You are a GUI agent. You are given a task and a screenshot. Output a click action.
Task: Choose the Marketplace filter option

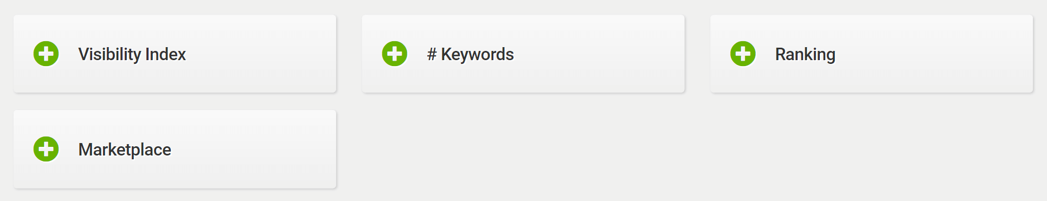tap(175, 149)
